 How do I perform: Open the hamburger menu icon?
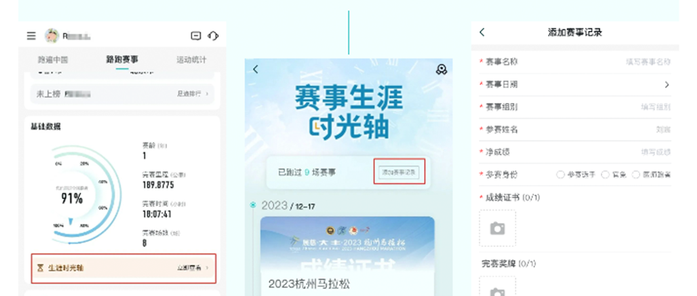pos(31,36)
